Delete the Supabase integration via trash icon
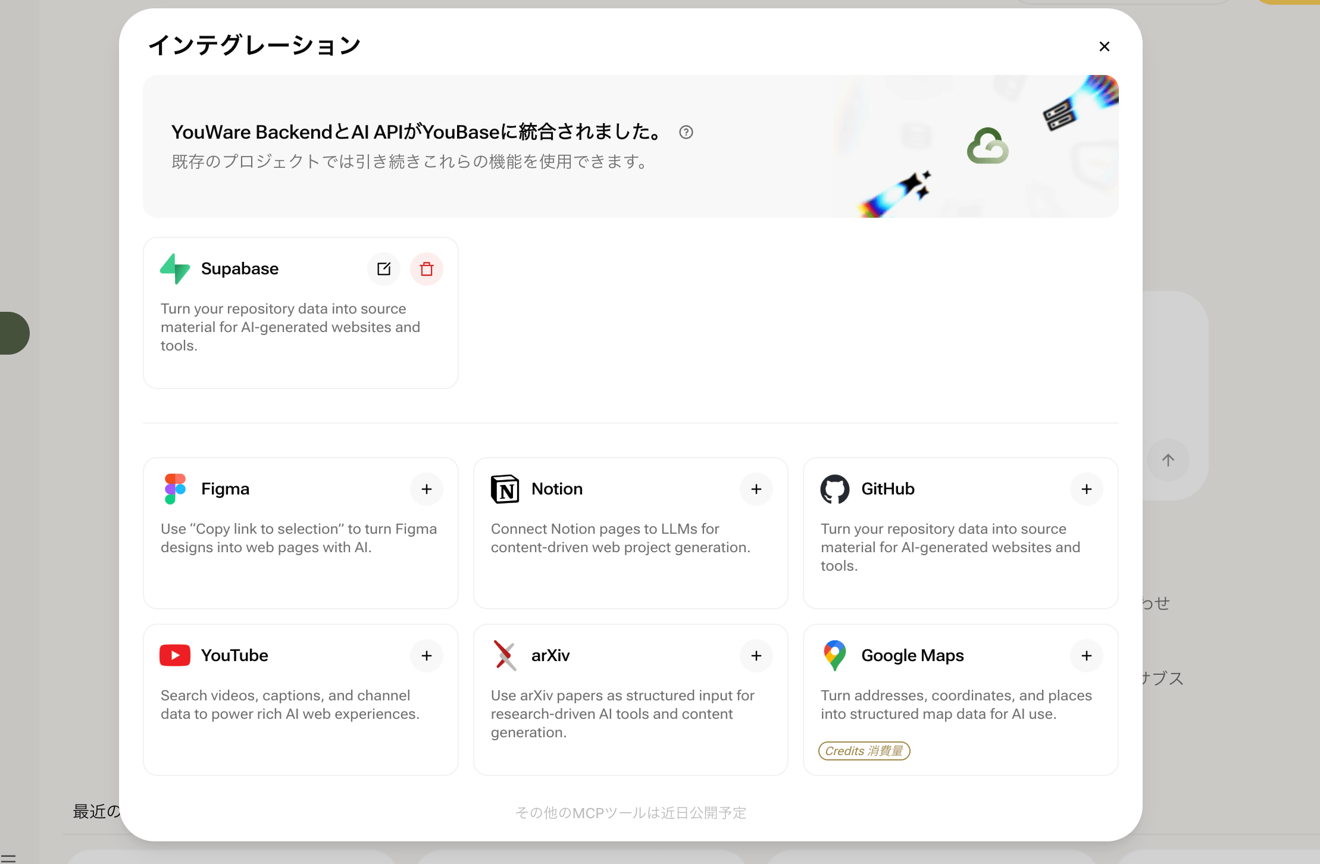 [x=426, y=269]
